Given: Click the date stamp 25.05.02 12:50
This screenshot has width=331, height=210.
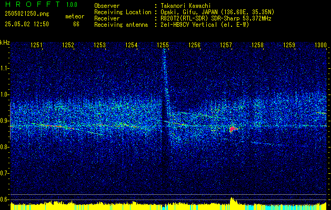Looking at the screenshot, I should 27,24.
